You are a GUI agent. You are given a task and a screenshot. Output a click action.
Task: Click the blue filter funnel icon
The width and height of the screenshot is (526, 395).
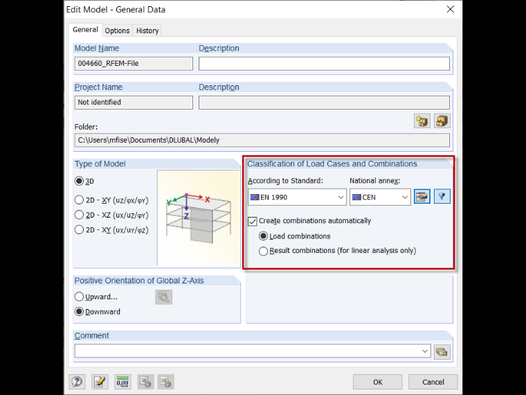point(442,197)
